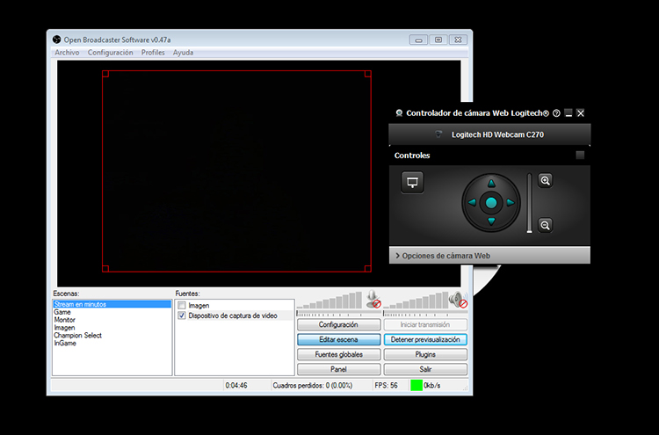Click the webcam pan up arrow
The width and height of the screenshot is (659, 435).
pyautogui.click(x=491, y=184)
